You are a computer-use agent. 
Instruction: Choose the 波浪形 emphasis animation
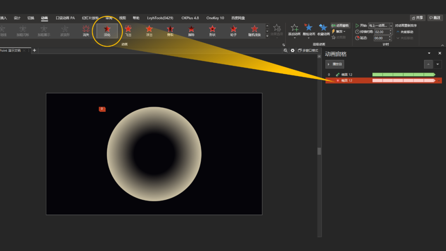point(65,31)
